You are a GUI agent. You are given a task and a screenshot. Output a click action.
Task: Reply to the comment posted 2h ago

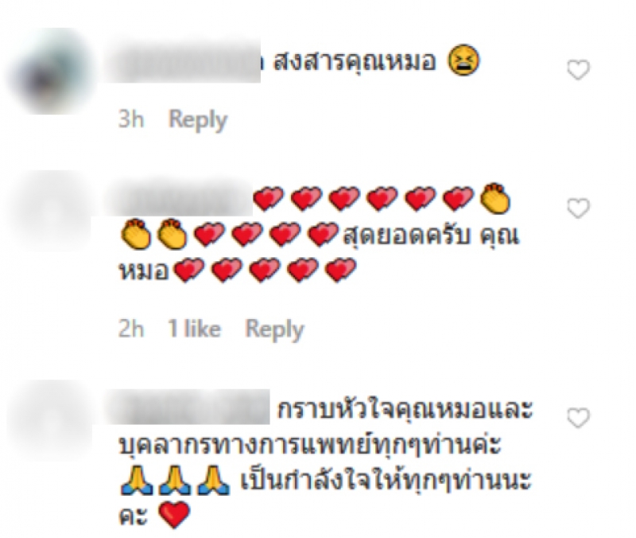pos(274,329)
